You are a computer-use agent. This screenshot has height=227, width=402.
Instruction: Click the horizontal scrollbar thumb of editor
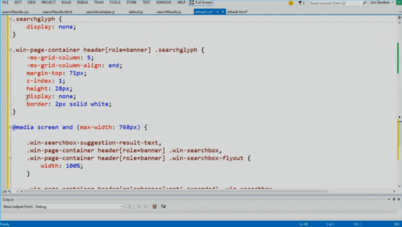point(175,191)
